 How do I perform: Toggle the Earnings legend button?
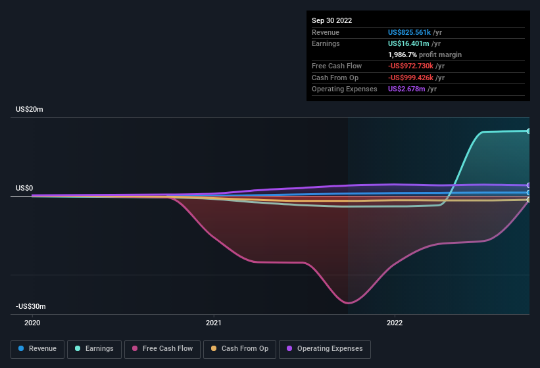[94, 349]
